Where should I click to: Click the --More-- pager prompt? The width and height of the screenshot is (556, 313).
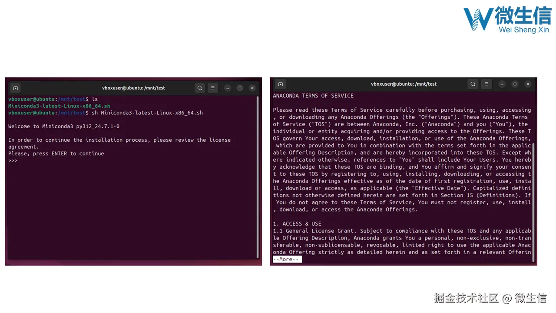[287, 259]
